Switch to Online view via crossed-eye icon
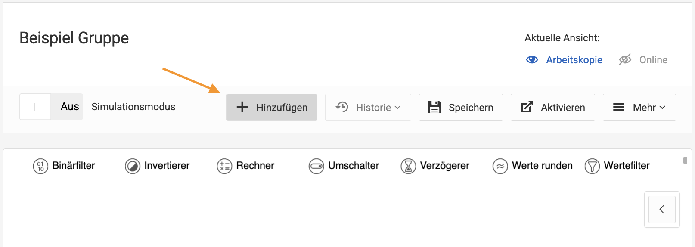 tap(625, 60)
